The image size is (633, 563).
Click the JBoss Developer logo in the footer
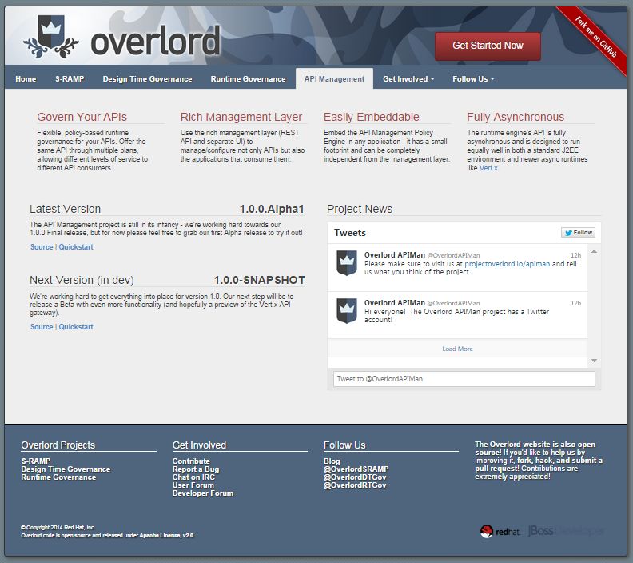coord(566,531)
